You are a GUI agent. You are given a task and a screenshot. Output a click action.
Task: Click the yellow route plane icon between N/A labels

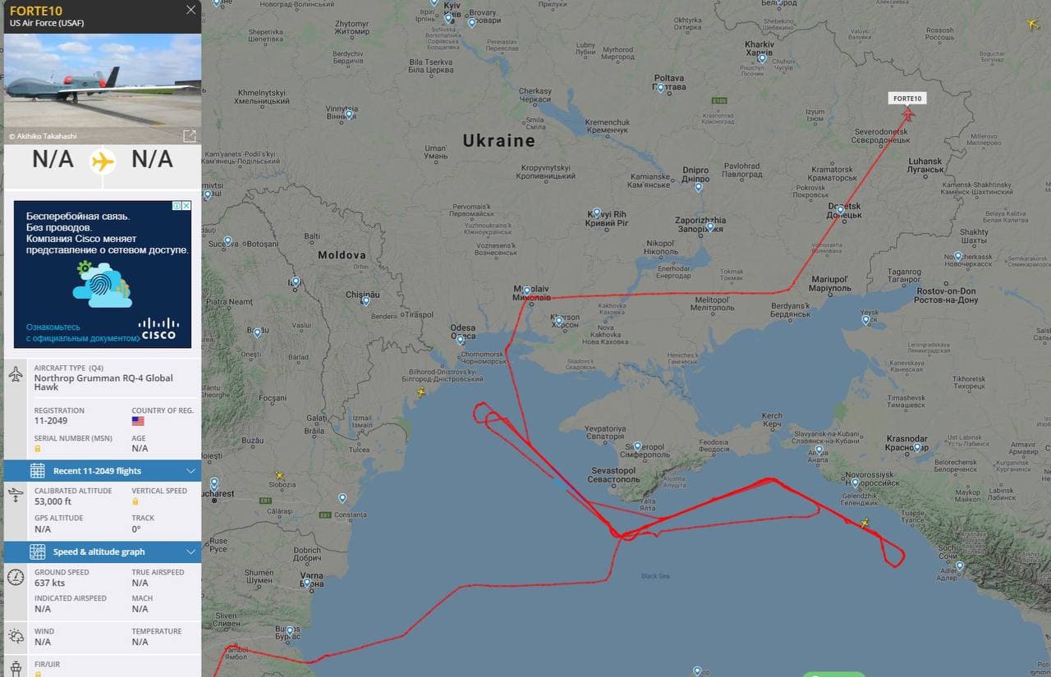coord(103,162)
